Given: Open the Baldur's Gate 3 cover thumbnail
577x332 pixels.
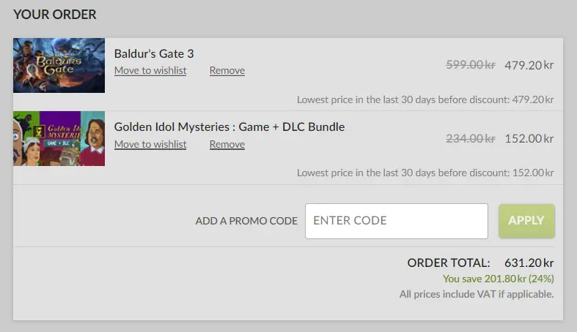Looking at the screenshot, I should click(59, 65).
